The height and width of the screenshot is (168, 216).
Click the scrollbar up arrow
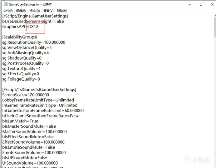pos(214,16)
